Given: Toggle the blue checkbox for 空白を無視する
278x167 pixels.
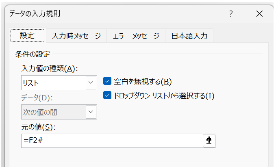Looking at the screenshot, I should pyautogui.click(x=107, y=81).
